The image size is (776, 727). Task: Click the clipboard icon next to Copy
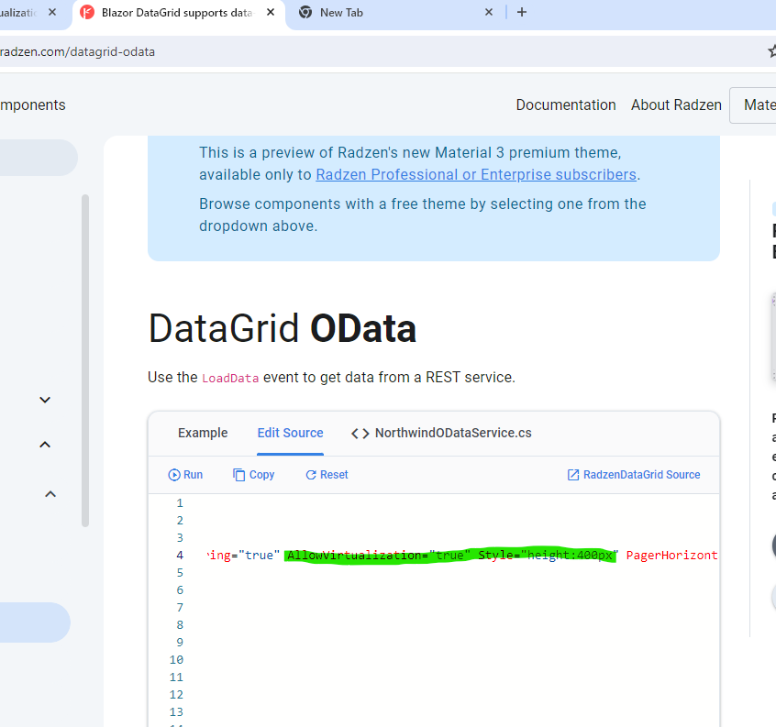click(x=239, y=475)
